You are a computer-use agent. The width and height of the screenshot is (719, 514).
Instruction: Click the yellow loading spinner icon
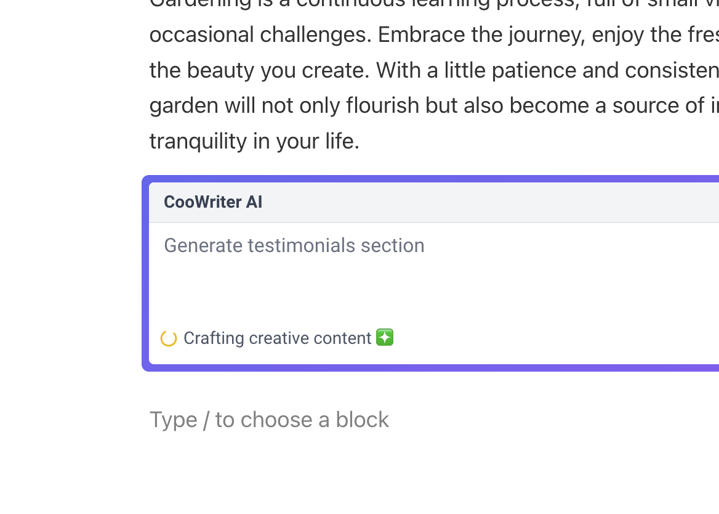pos(169,338)
